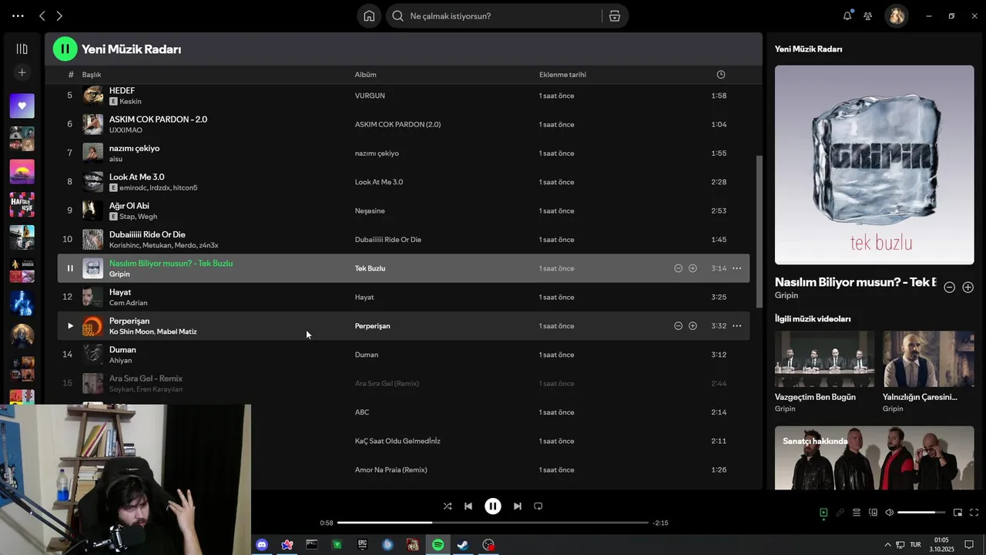Open Steam from the taskbar
The width and height of the screenshot is (986, 555).
pos(463,545)
